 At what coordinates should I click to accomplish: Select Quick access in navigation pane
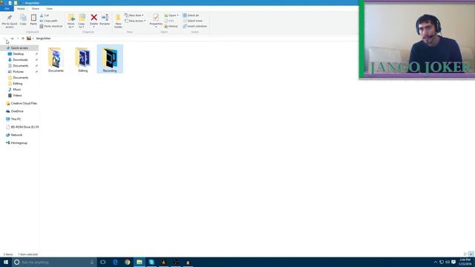pos(19,47)
